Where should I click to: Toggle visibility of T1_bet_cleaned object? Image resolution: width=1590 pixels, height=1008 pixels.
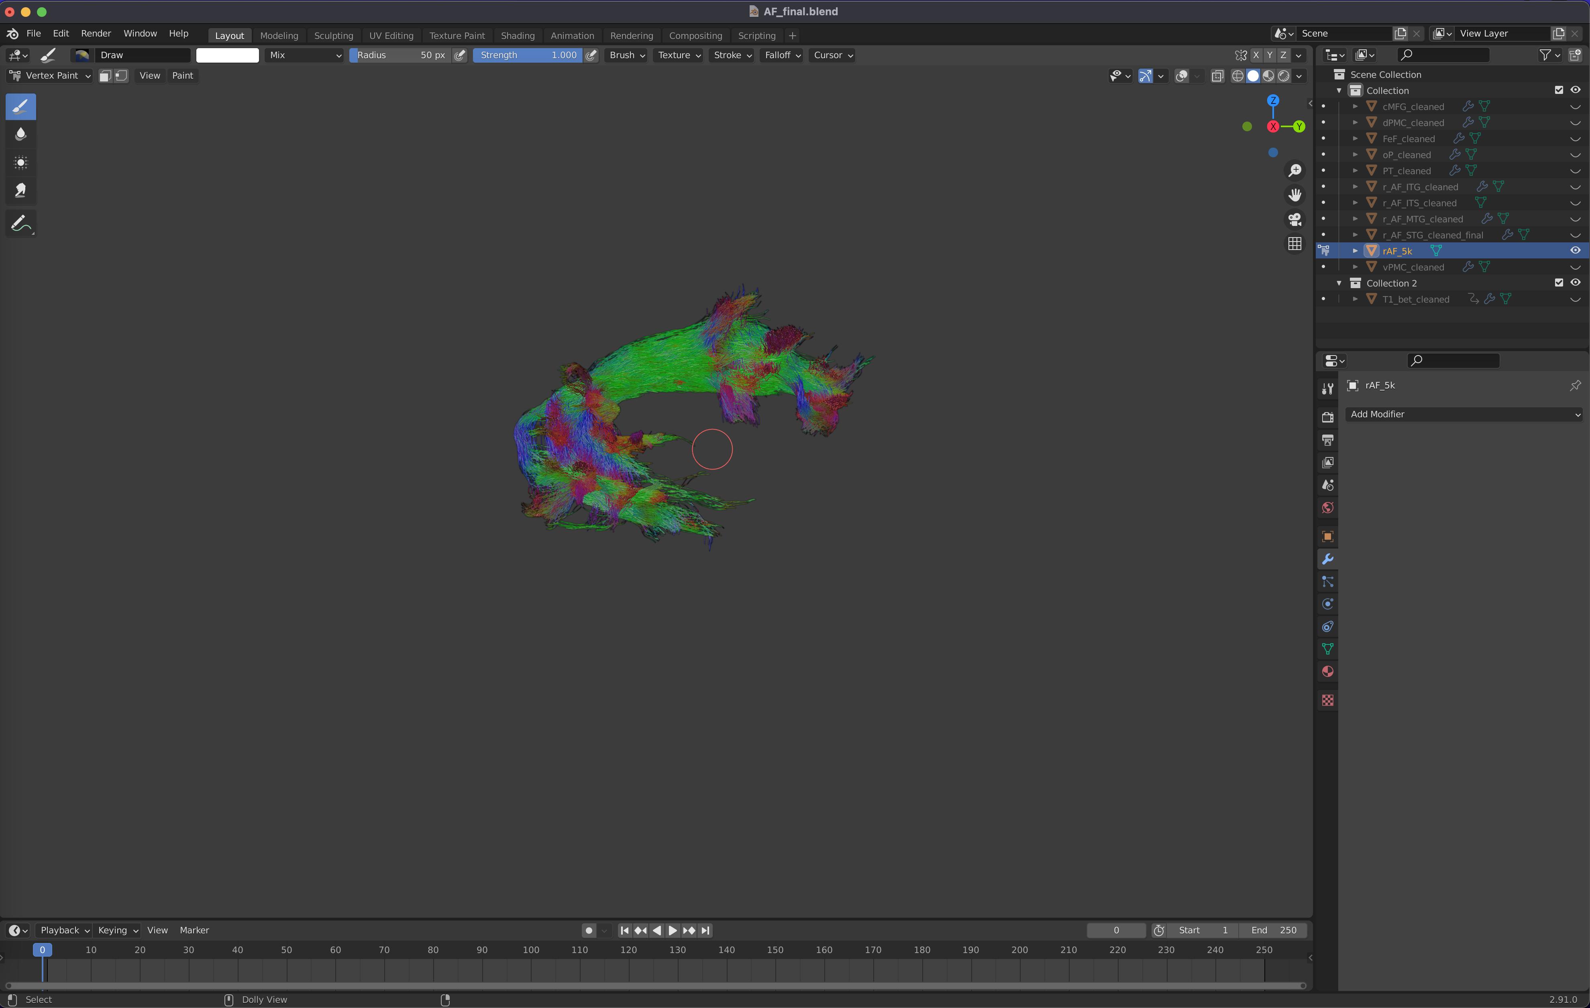tap(1575, 300)
